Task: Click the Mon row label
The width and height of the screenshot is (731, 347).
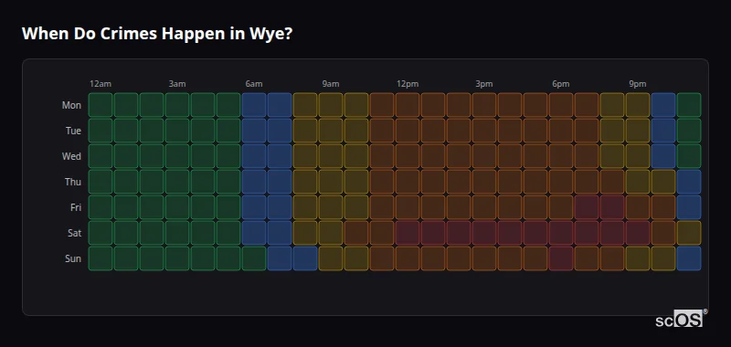Action: pyautogui.click(x=71, y=105)
